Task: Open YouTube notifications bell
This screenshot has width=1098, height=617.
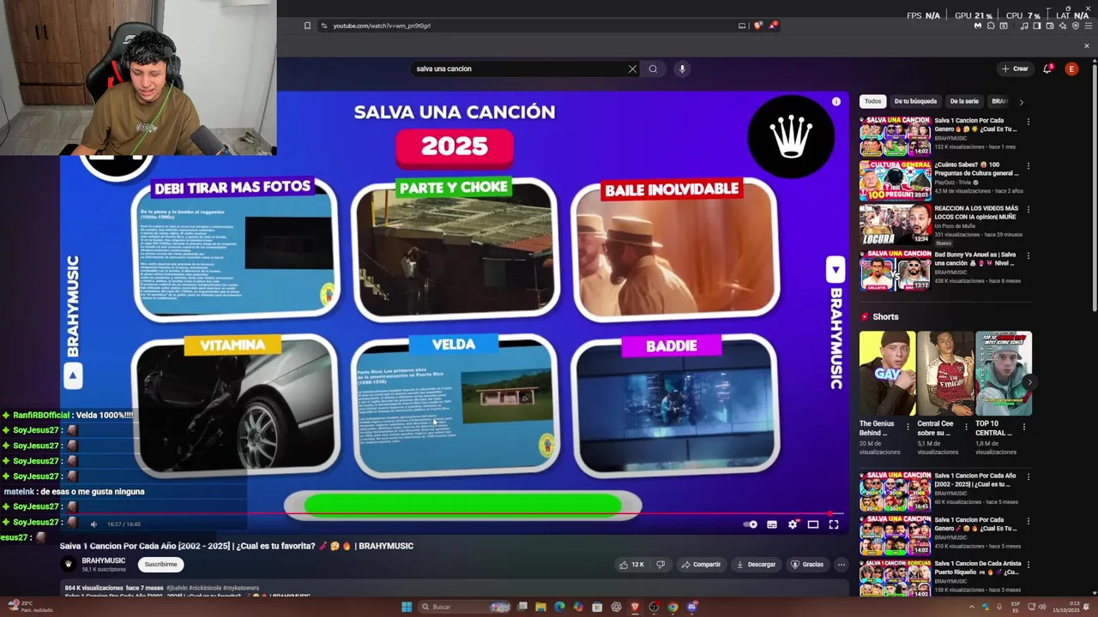Action: [1047, 69]
